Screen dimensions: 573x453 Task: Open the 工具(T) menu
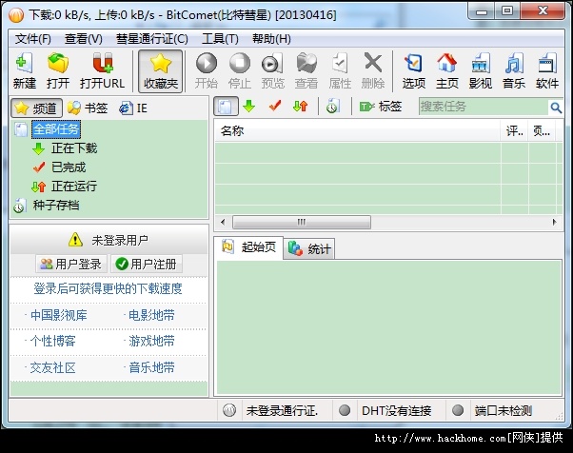pyautogui.click(x=220, y=39)
